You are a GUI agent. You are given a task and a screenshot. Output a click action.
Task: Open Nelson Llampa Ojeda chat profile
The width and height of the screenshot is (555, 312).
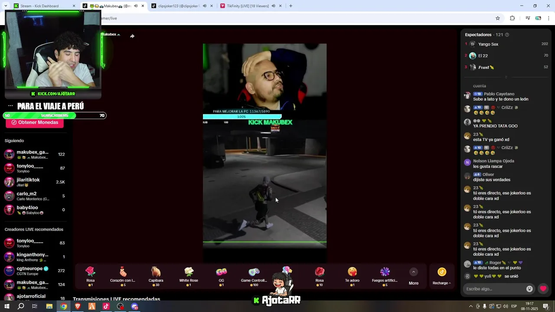click(x=493, y=161)
